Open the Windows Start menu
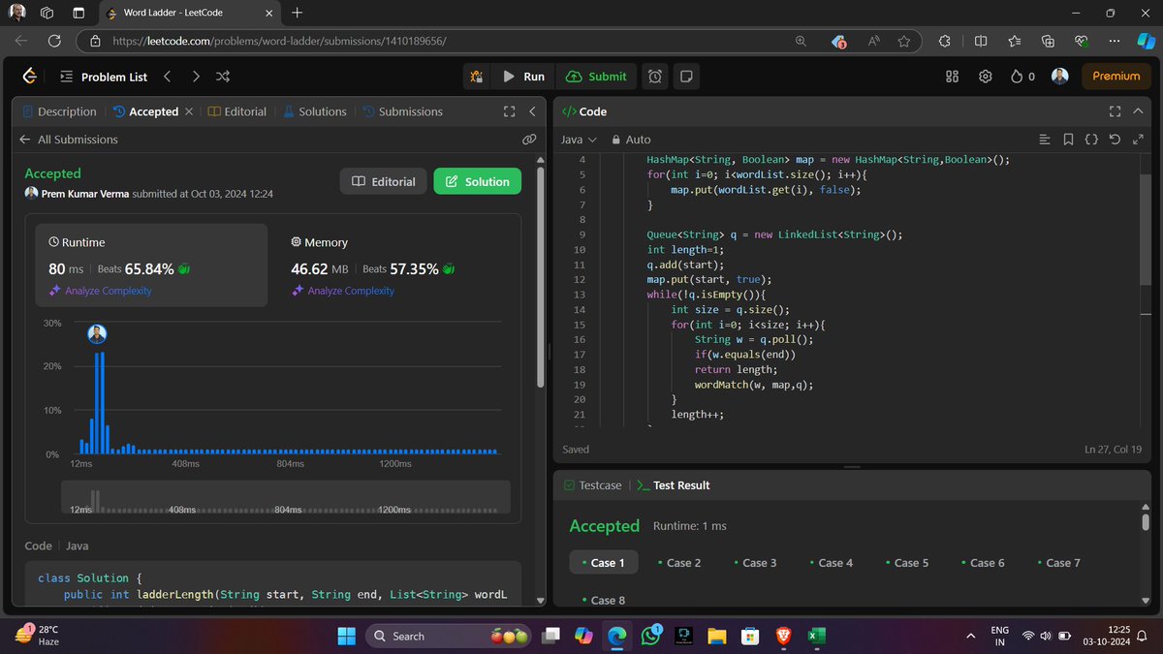The height and width of the screenshot is (654, 1163). 346,636
